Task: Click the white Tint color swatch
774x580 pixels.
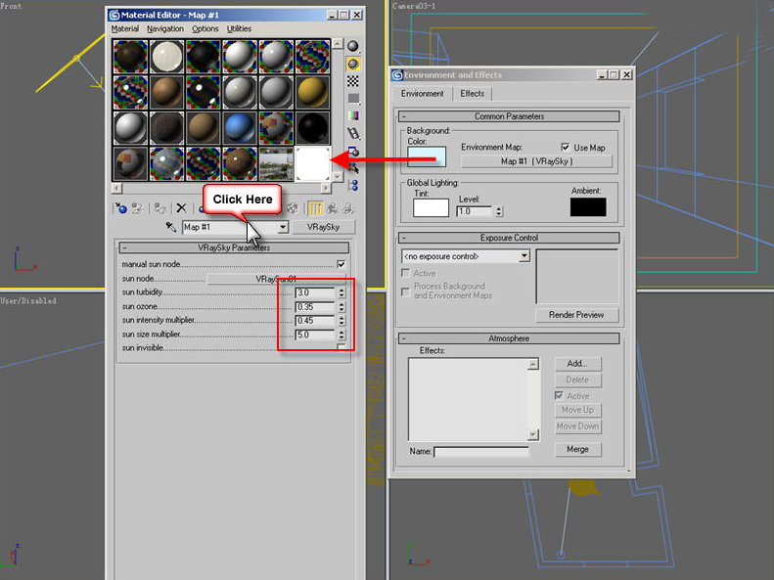Action: pyautogui.click(x=431, y=207)
